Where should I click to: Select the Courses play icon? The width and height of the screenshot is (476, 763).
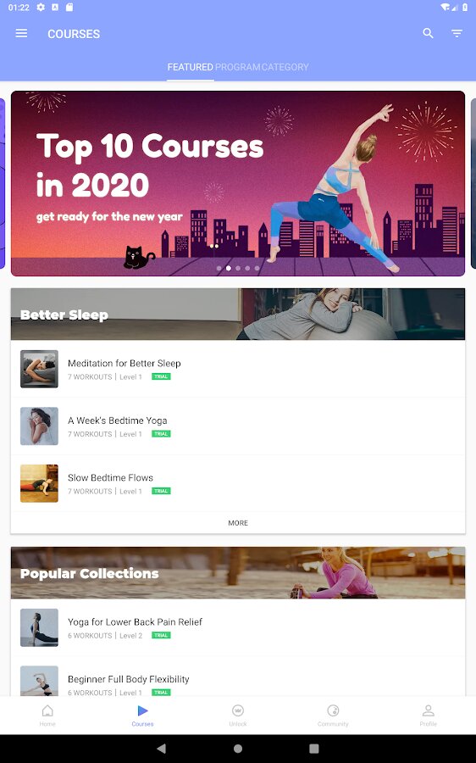(142, 711)
